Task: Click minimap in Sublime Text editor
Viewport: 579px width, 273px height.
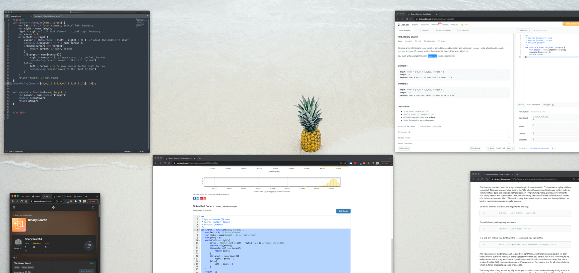Action: (x=141, y=23)
